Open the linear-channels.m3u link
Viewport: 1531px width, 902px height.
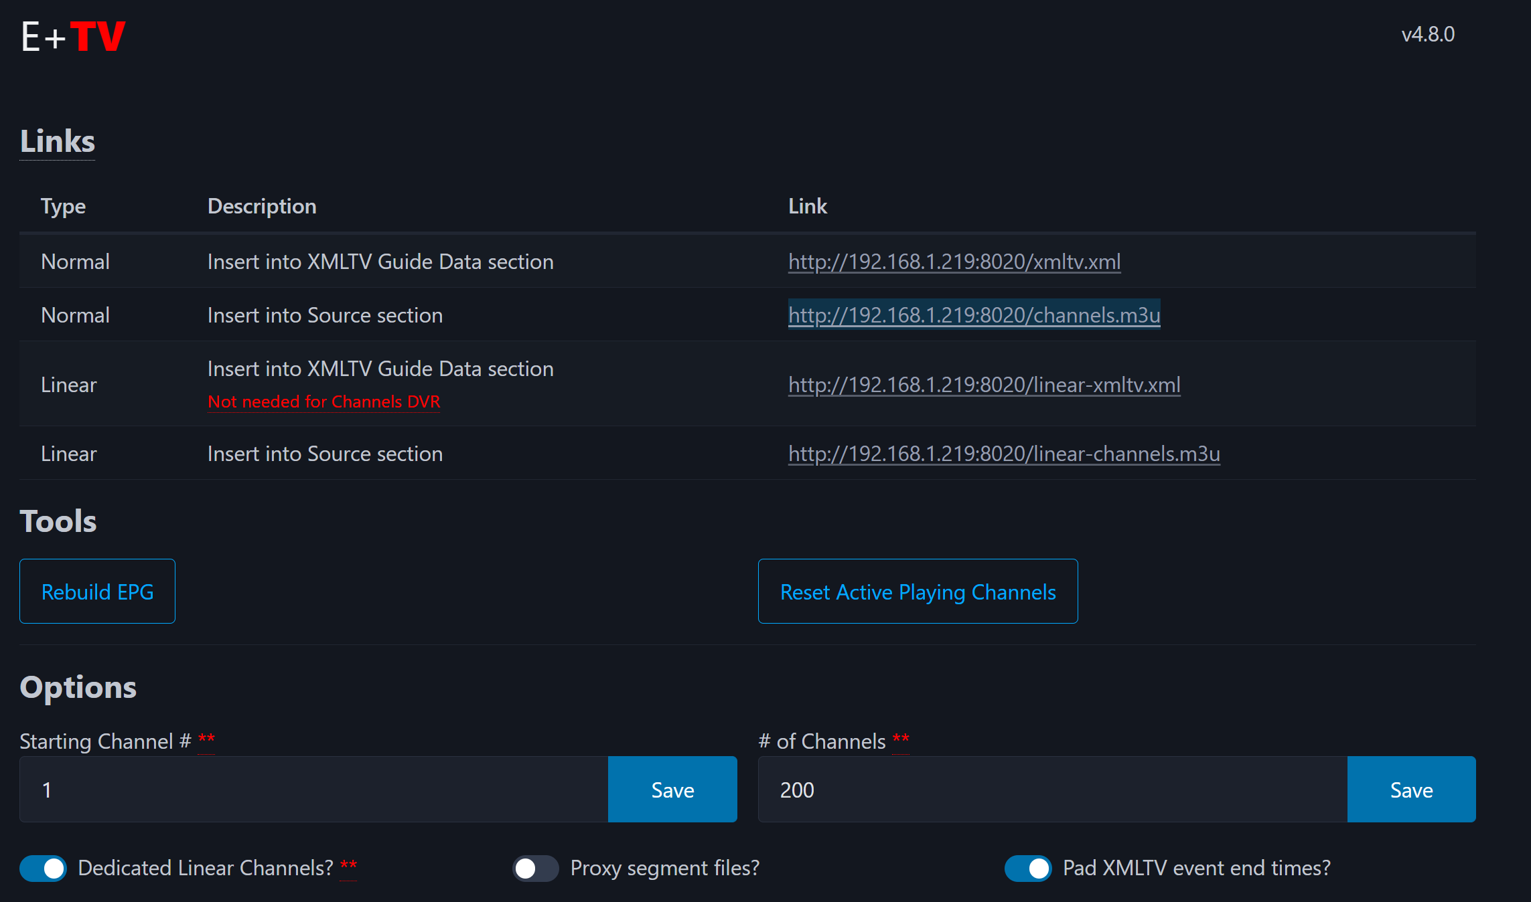coord(1003,454)
